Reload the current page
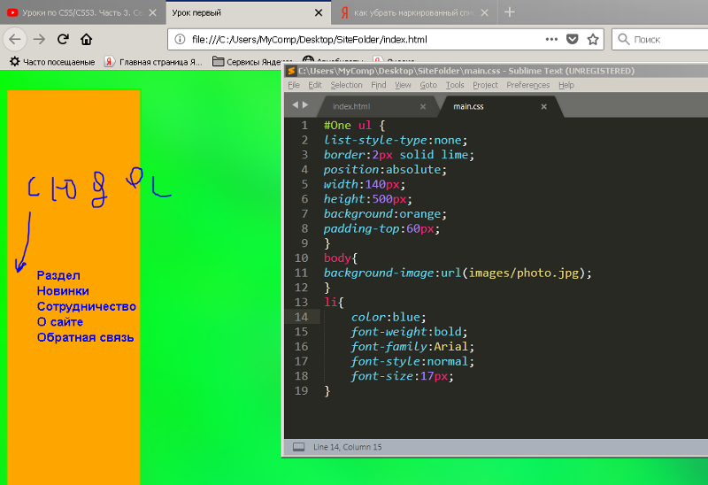708x485 pixels. tap(63, 39)
